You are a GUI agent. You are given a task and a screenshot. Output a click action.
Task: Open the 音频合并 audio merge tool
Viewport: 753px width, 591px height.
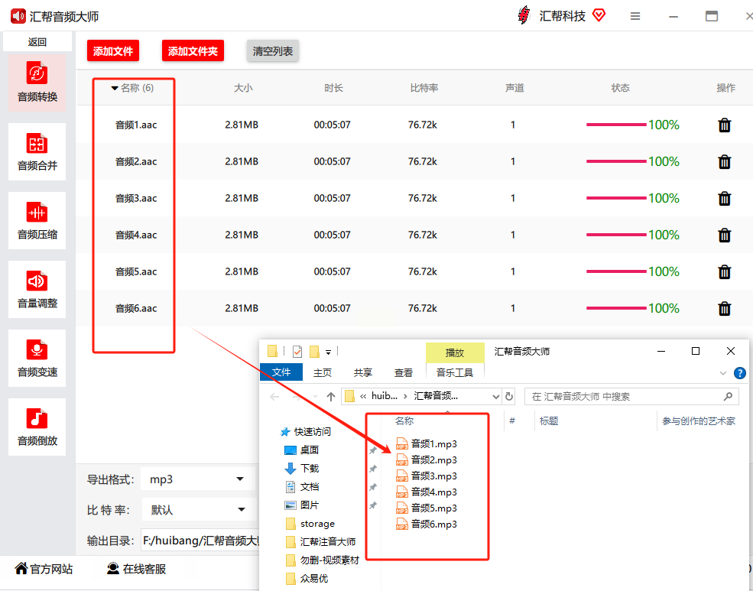37,151
